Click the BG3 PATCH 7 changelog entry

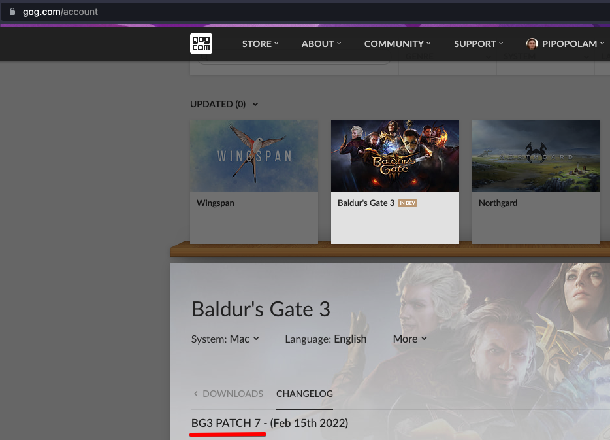click(270, 423)
